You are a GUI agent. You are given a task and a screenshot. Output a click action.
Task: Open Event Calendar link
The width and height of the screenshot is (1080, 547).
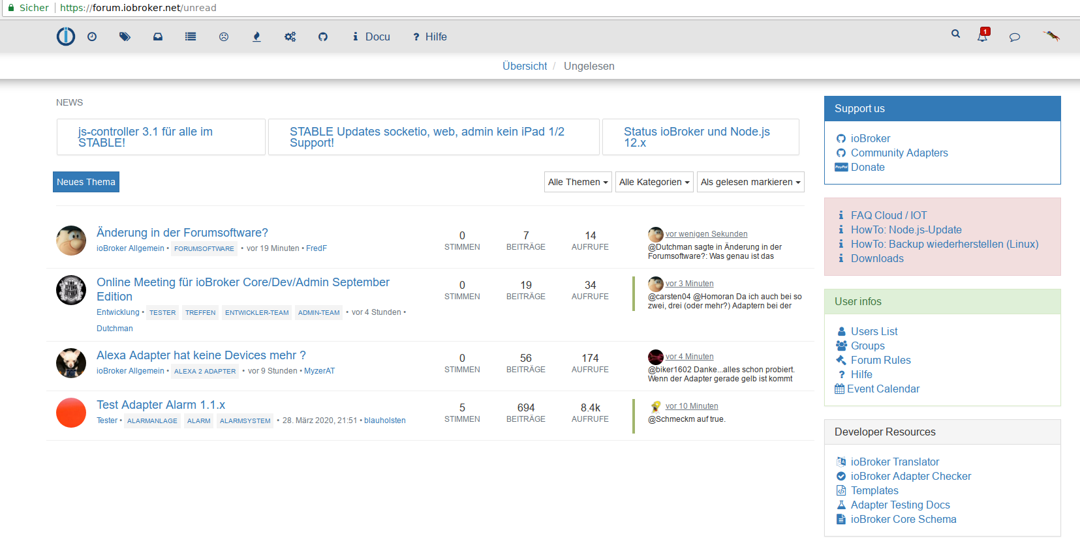pos(883,389)
